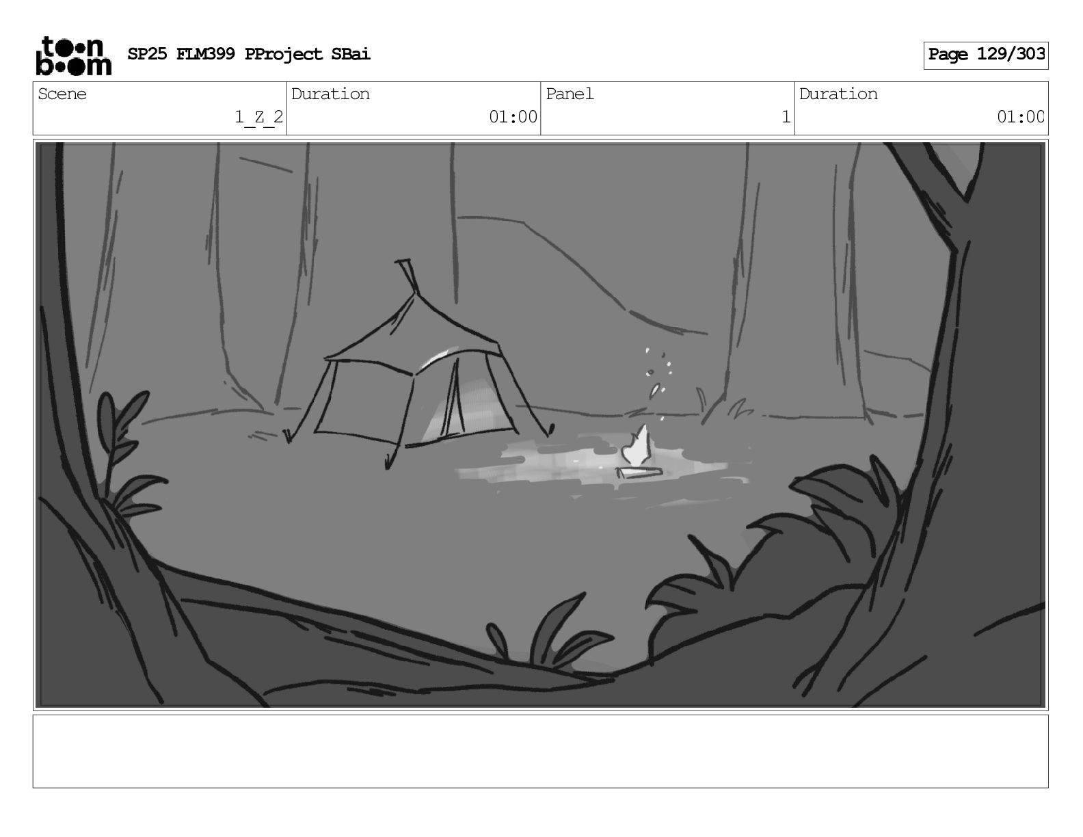The width and height of the screenshot is (1083, 837).
Task: Click the Duration label beside the Scene cell
Action: [x=331, y=94]
